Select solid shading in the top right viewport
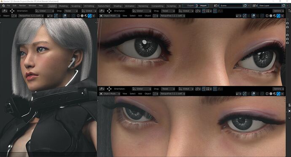Screen dimensions: 291x157 271,16
